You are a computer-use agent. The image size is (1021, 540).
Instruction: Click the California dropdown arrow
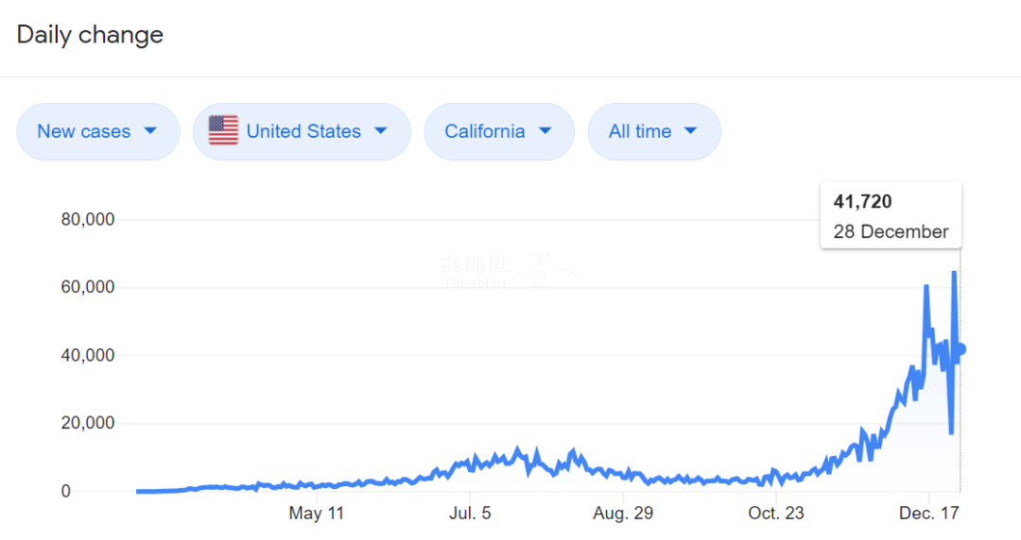coord(545,131)
